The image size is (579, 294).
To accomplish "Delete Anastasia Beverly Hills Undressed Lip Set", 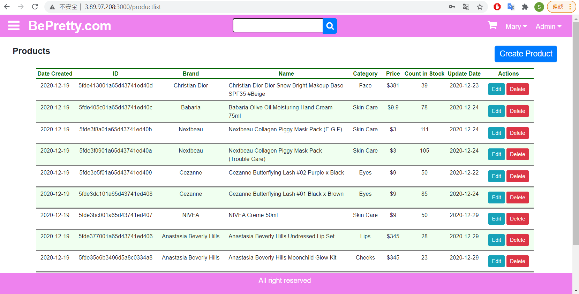I will coord(517,240).
